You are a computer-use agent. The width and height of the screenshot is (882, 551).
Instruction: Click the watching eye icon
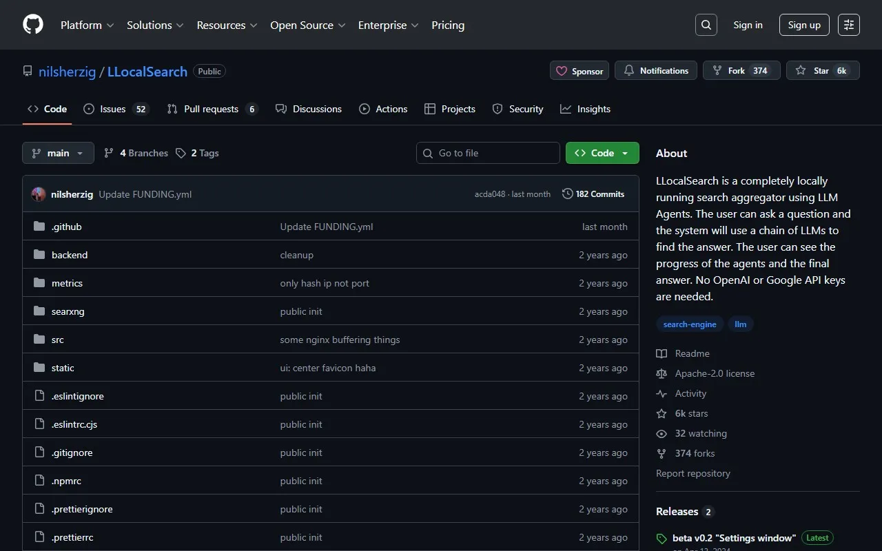tap(661, 433)
